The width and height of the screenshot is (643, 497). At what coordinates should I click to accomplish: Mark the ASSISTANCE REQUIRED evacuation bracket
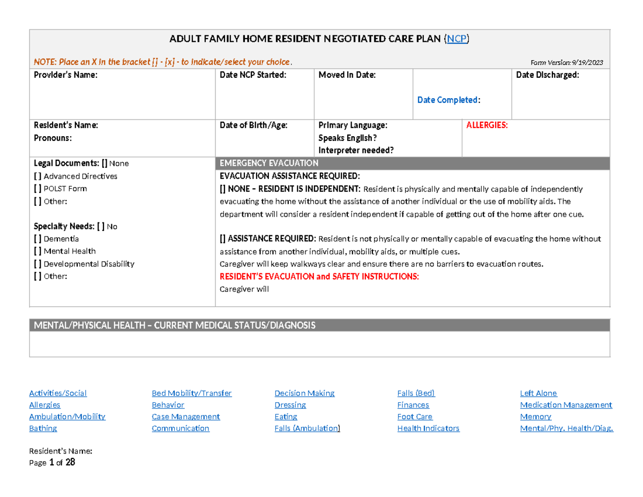point(222,239)
